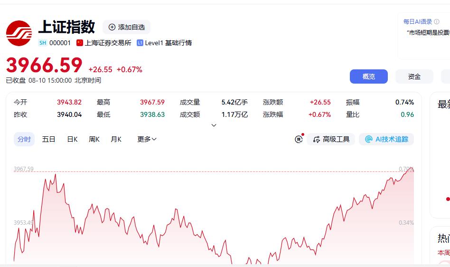450x267 pixels.
Task: Open the 更多 chart period dropdown
Action: point(147,139)
